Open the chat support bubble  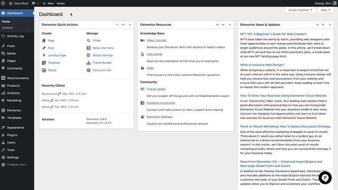pyautogui.click(x=325, y=178)
